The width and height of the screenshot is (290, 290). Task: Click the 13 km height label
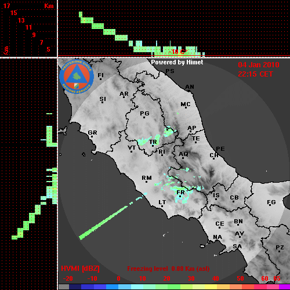(21, 20)
